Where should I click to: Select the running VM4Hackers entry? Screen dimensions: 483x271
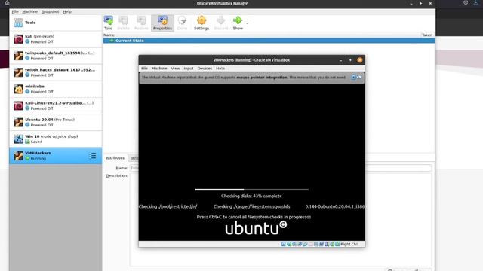coord(55,156)
